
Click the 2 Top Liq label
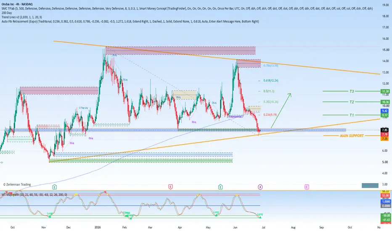pos(84,108)
